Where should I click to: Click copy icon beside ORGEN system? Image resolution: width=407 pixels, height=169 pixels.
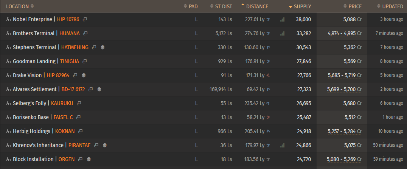coord(80,159)
